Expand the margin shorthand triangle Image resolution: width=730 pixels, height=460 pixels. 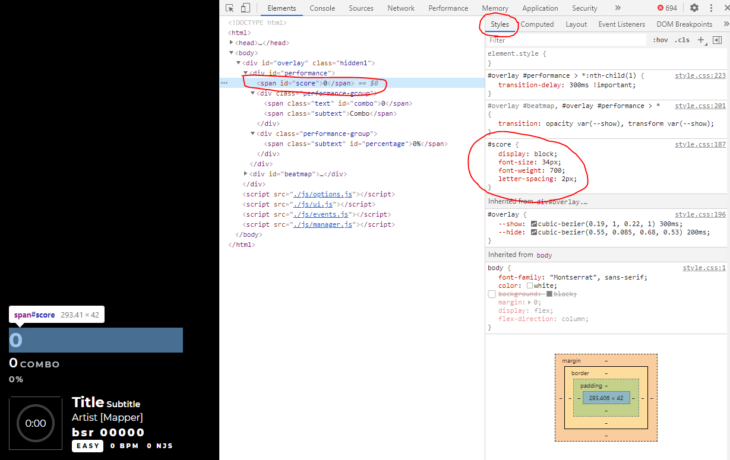[530, 303]
